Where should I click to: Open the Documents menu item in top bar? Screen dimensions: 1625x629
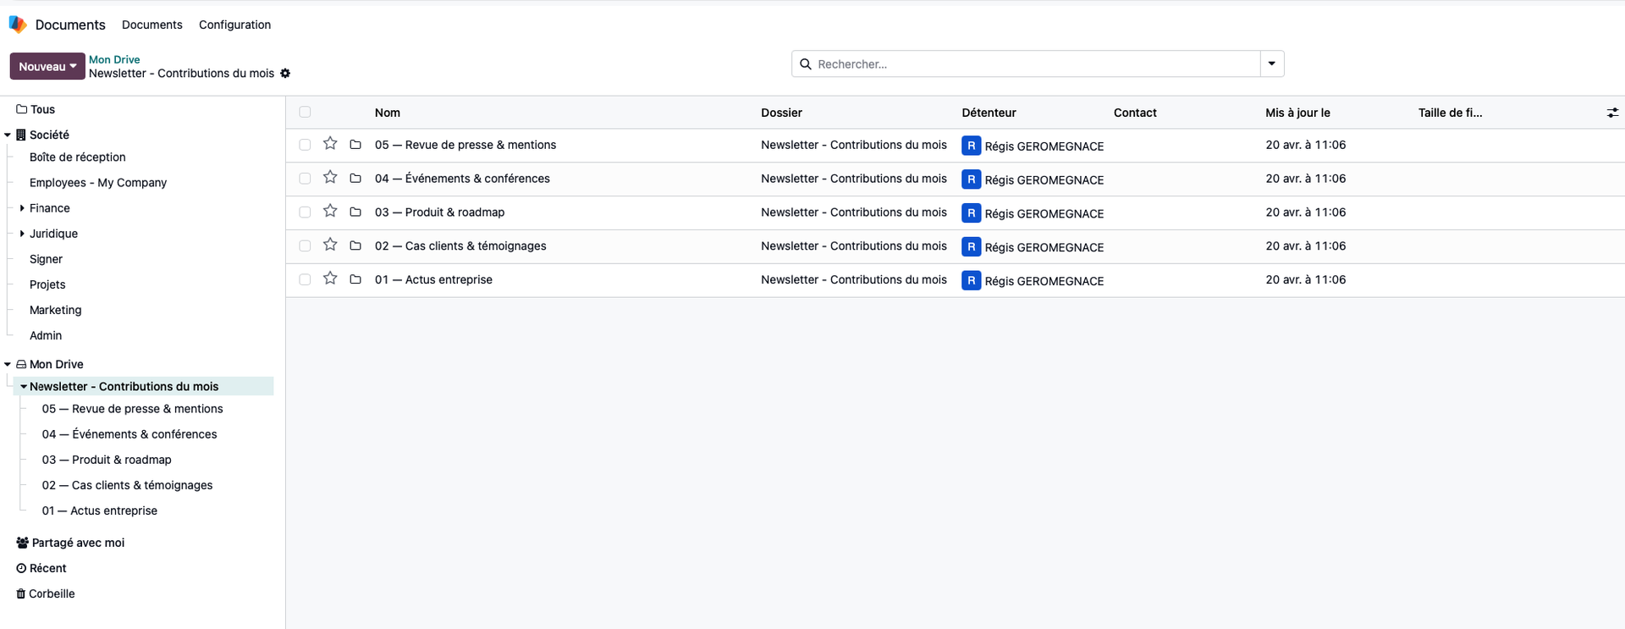click(151, 25)
